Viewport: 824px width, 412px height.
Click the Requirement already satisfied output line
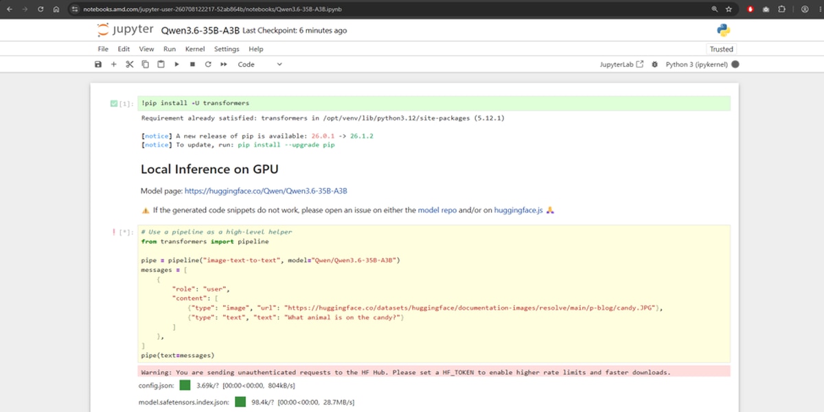pyautogui.click(x=323, y=118)
